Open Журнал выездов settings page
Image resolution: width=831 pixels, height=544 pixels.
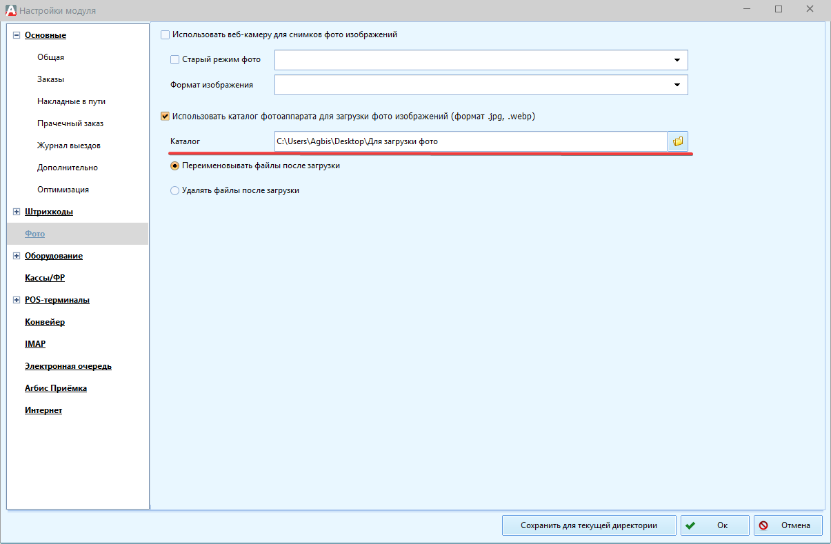(69, 145)
